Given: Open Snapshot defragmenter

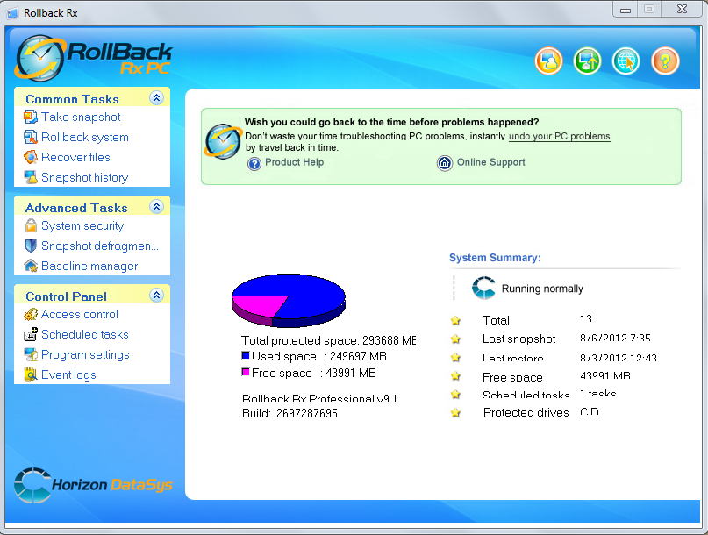Looking at the screenshot, I should [x=100, y=246].
